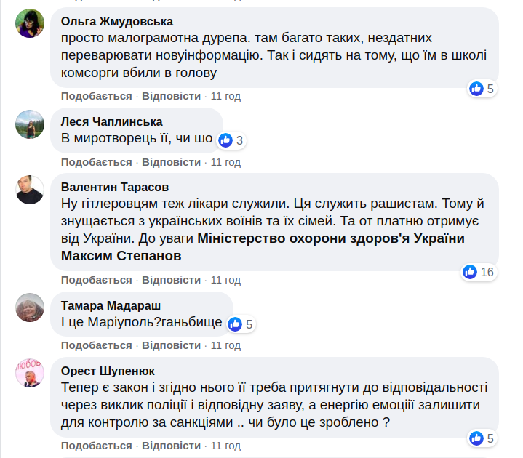
Task: Like Ольга Жмудовська's comment via Подобається
Action: pos(96,96)
